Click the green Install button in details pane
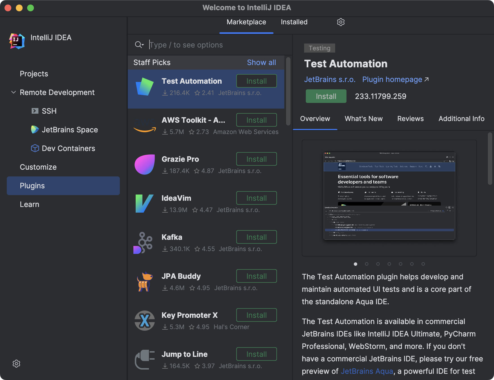 [326, 96]
